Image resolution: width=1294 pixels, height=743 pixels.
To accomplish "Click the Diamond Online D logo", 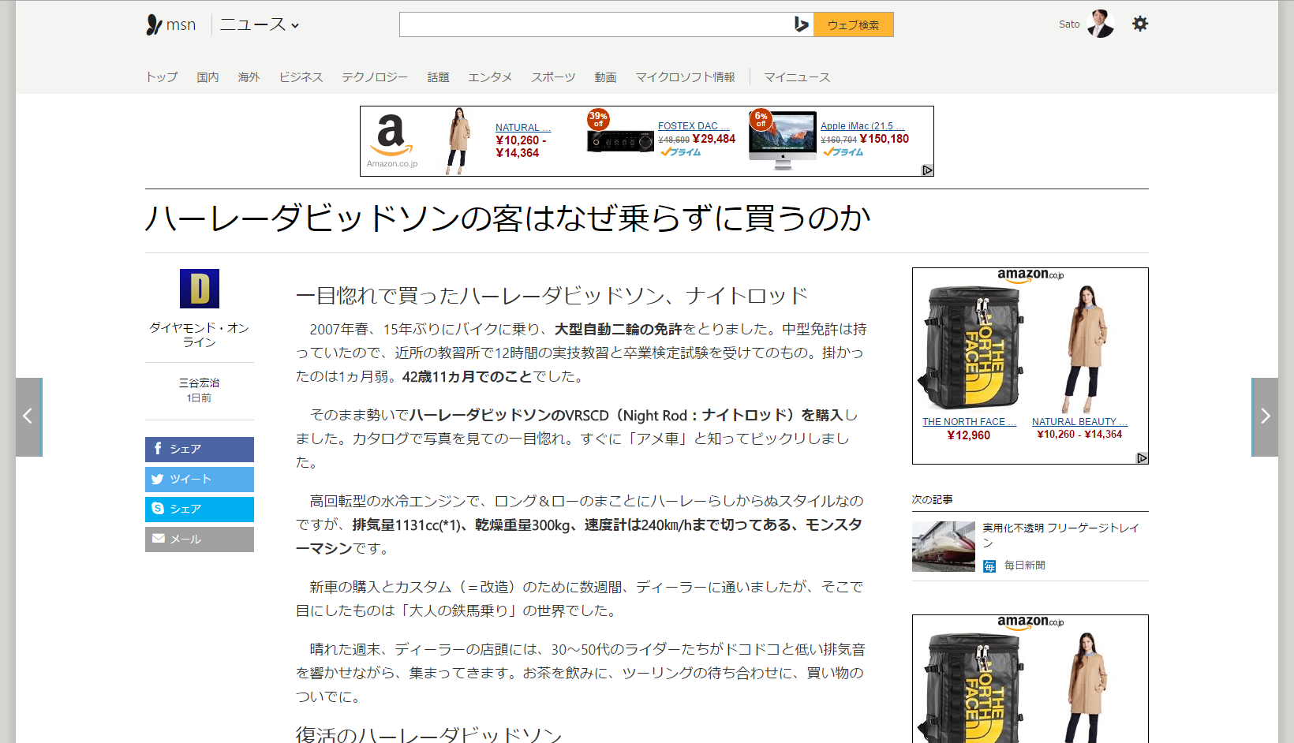I will pos(200,289).
